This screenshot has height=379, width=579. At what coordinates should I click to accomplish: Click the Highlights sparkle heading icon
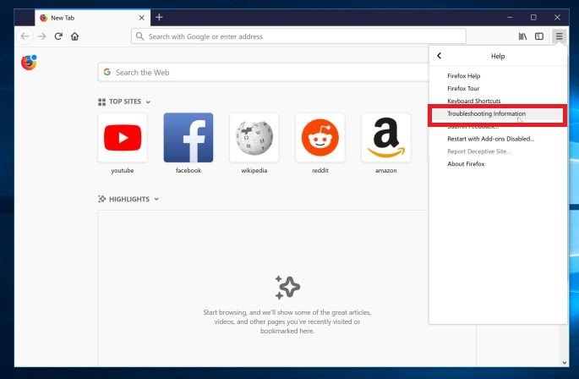coord(102,199)
